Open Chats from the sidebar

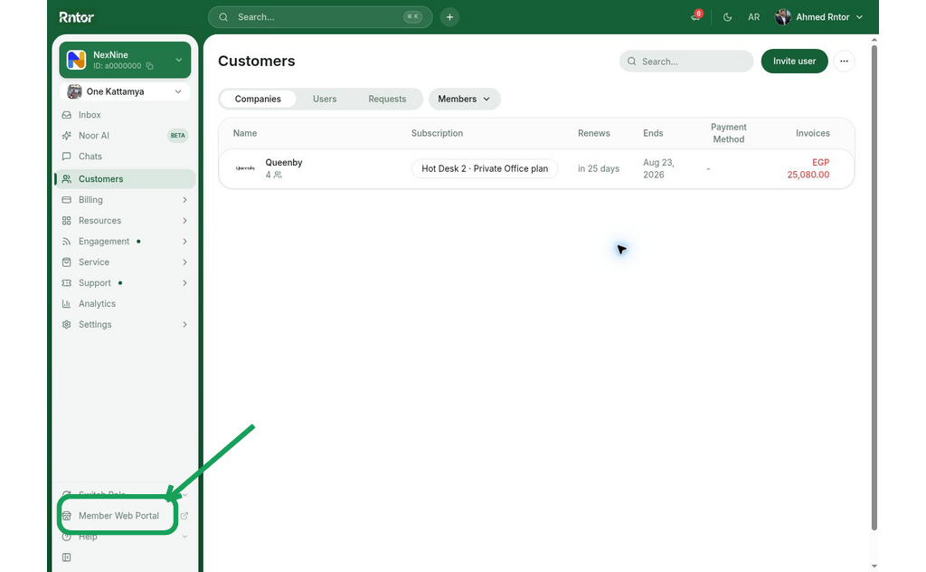pyautogui.click(x=90, y=156)
